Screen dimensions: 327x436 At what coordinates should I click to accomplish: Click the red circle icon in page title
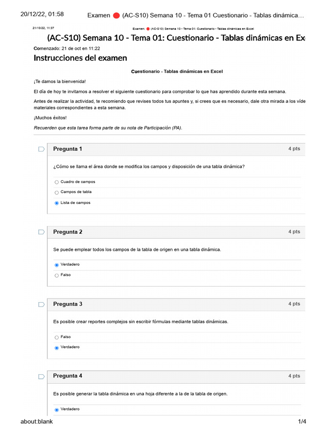click(x=116, y=16)
